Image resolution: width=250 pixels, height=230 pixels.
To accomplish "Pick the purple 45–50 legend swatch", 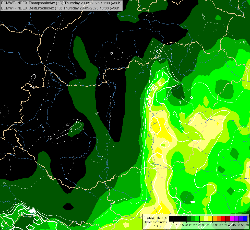I will pyautogui.click(x=236, y=219).
